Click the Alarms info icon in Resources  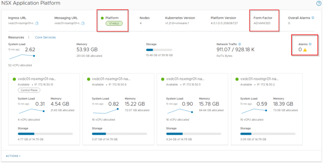(310, 44)
